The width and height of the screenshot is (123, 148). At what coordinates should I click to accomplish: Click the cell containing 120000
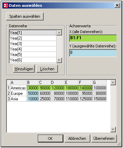coord(58,88)
